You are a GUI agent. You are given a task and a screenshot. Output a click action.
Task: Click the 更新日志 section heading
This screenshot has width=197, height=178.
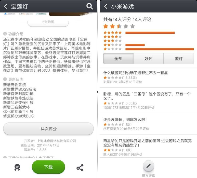point(16,79)
